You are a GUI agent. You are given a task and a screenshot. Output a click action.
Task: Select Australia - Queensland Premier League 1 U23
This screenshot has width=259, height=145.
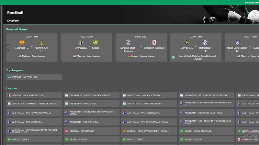pos(207,122)
